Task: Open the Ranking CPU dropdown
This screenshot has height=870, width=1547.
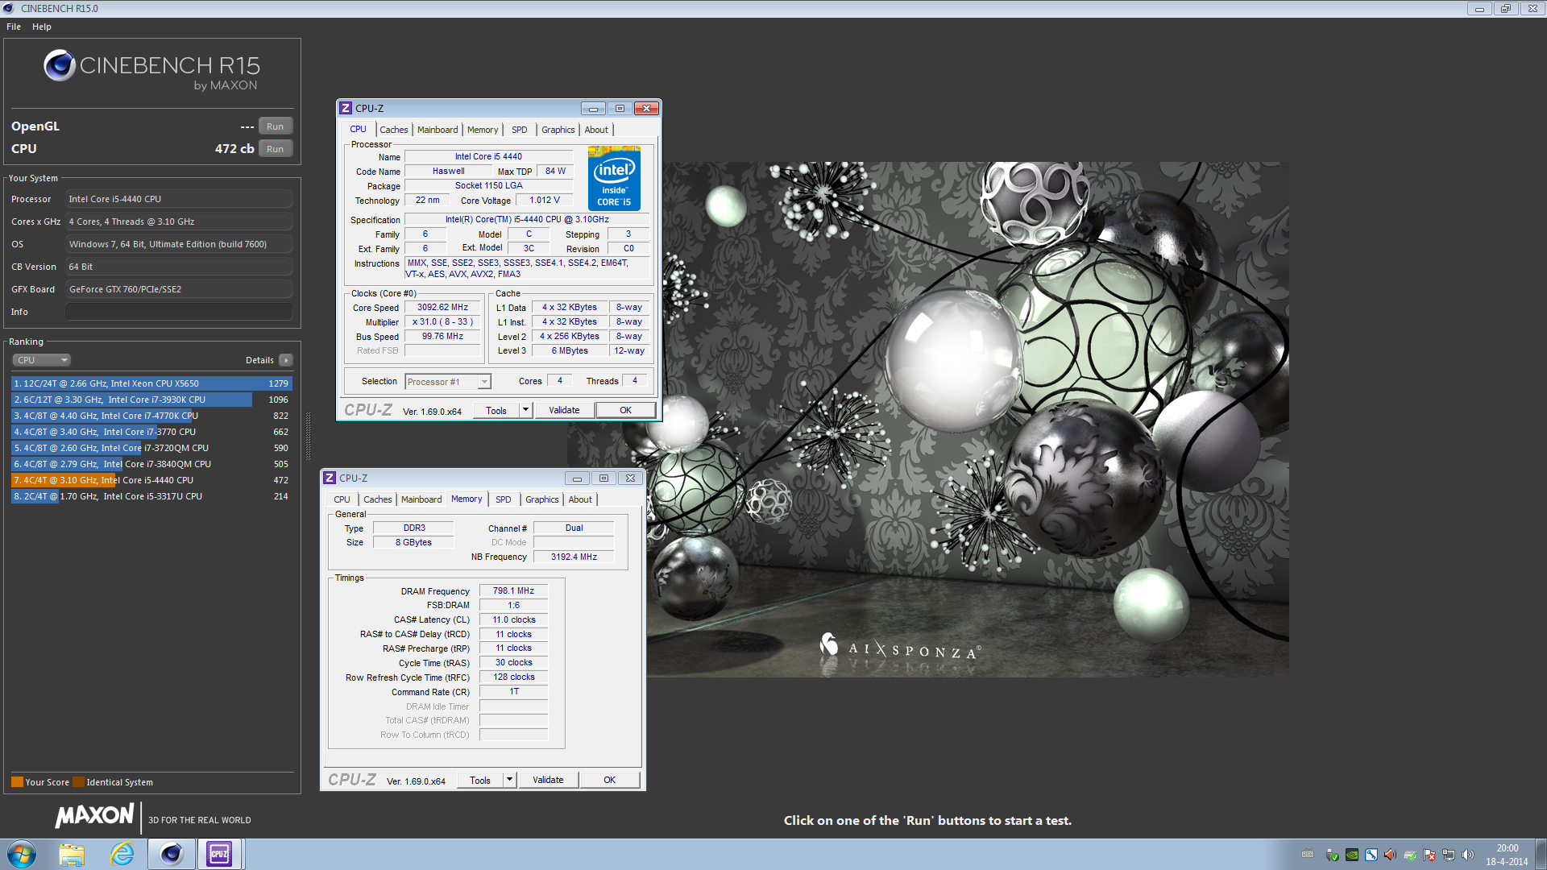Action: 42,360
